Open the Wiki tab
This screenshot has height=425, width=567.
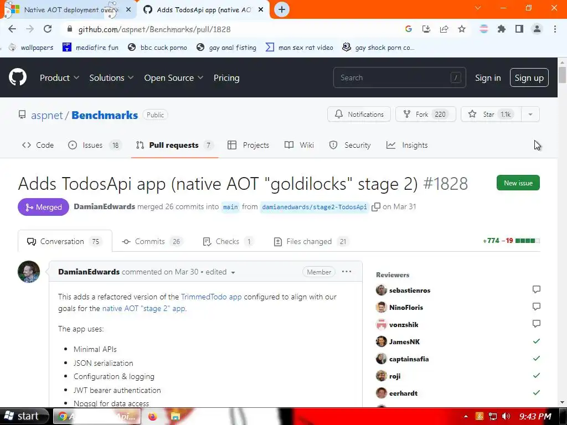click(x=299, y=146)
